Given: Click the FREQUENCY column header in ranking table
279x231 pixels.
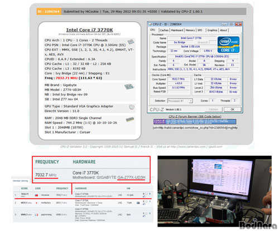Looking at the screenshot, I should point(62,189).
